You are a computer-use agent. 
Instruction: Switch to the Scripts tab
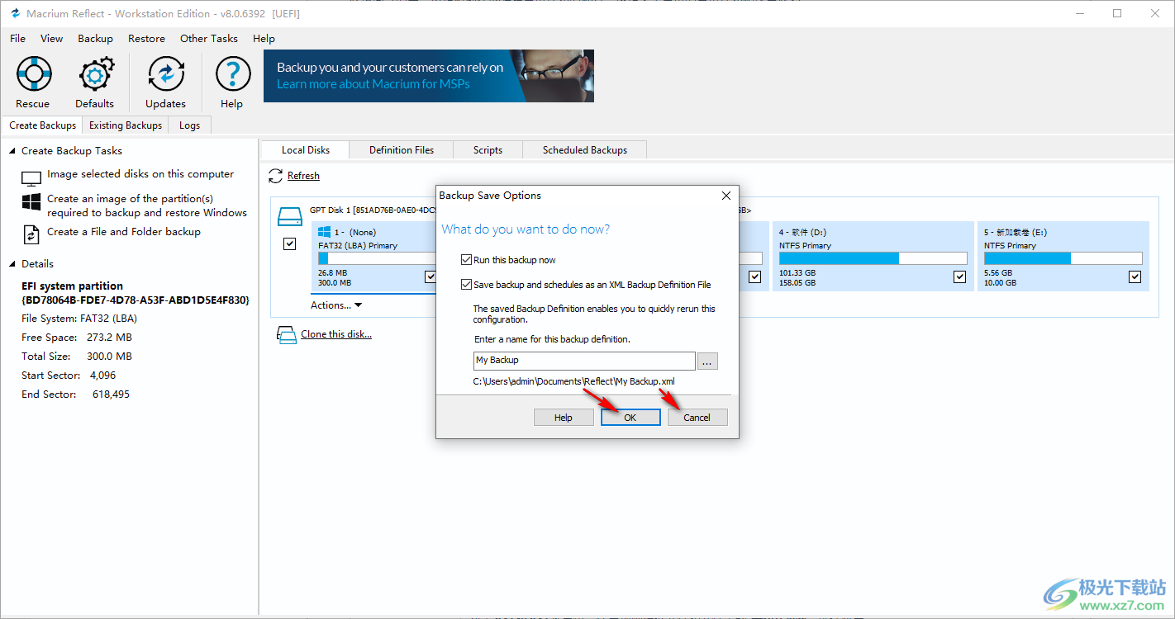pyautogui.click(x=488, y=150)
